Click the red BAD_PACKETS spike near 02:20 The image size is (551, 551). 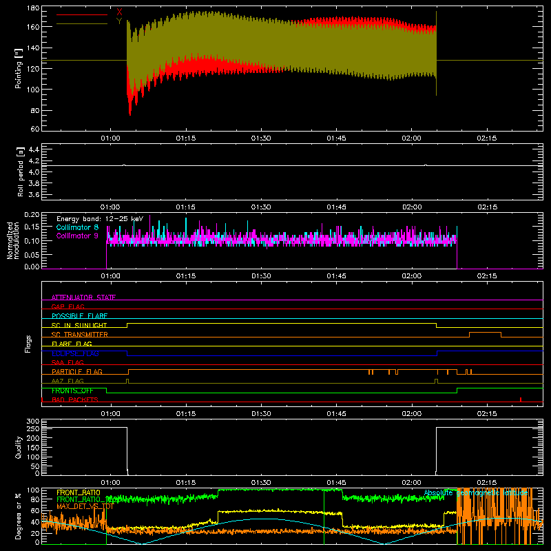521,399
